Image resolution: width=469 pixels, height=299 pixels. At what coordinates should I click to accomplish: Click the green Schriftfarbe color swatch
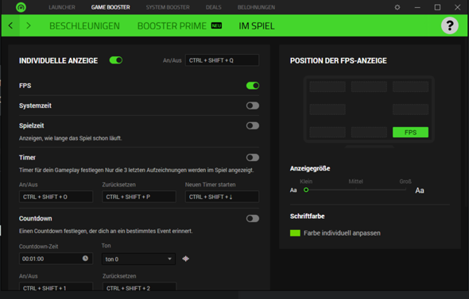point(295,233)
